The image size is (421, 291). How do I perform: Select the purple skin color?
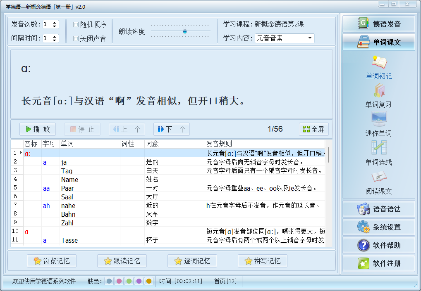coord(139,281)
